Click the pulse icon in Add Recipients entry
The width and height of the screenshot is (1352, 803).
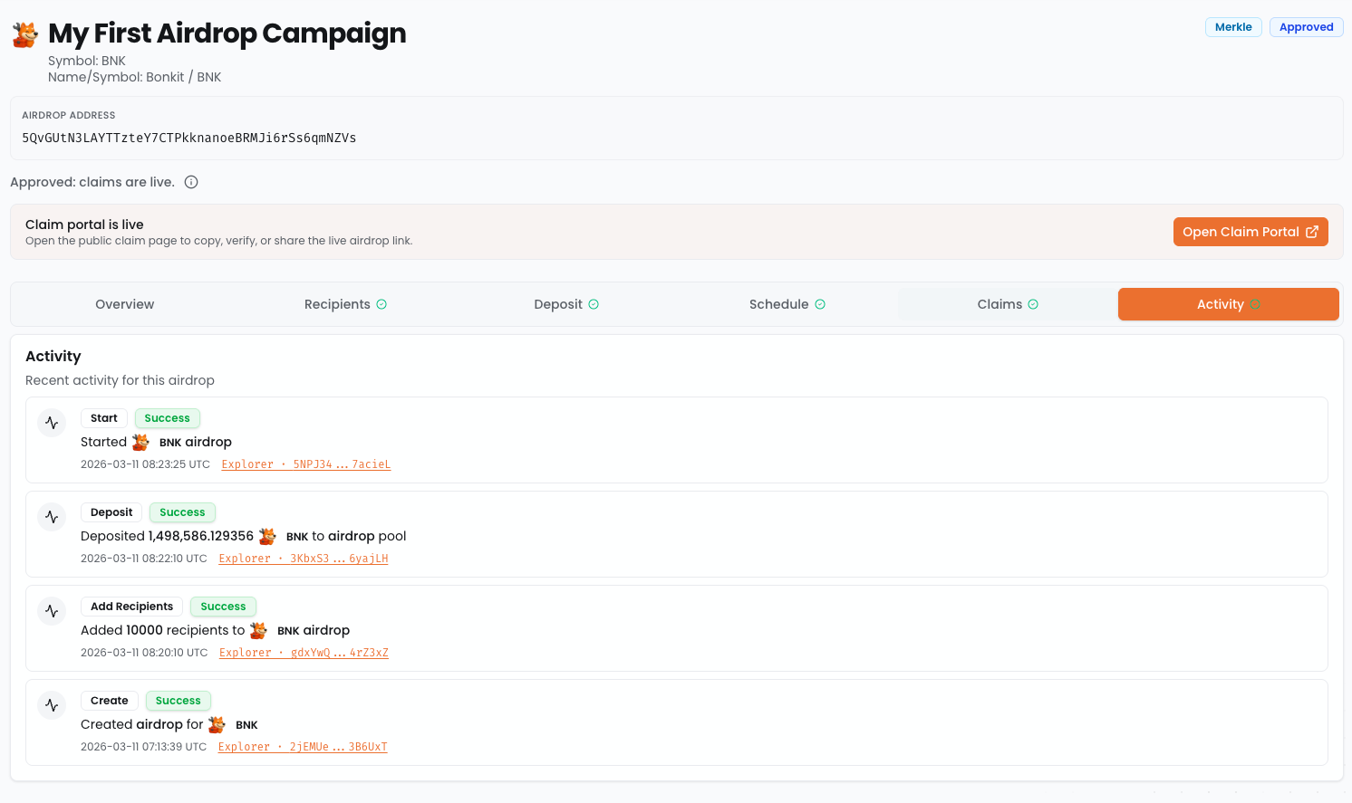click(x=52, y=611)
